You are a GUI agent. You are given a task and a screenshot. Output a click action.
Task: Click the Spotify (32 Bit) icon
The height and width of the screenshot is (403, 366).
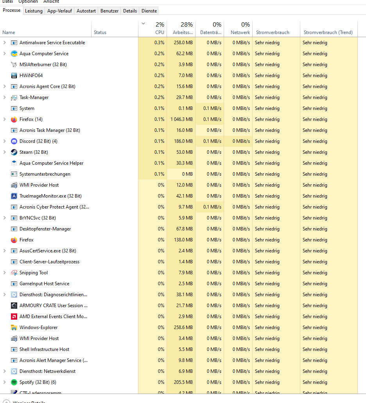[14, 382]
